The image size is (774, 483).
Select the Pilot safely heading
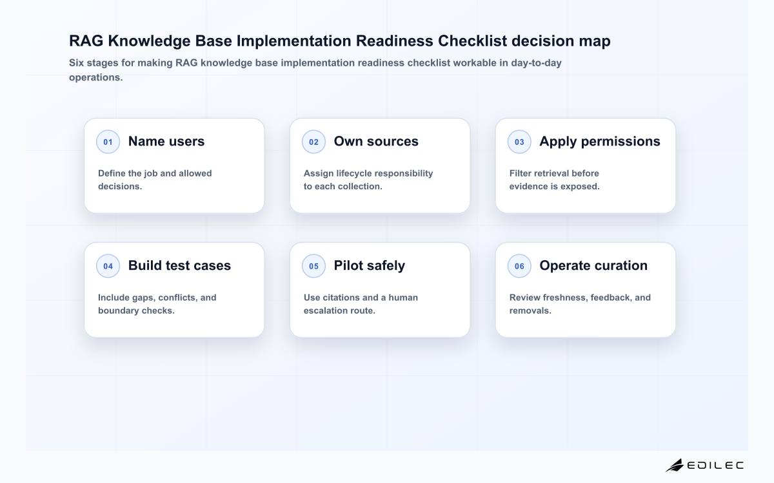pyautogui.click(x=370, y=266)
